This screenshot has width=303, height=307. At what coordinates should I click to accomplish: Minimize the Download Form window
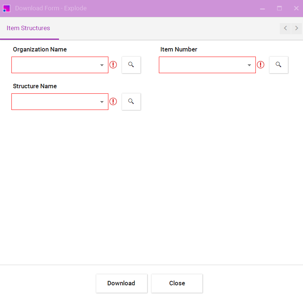coord(262,8)
